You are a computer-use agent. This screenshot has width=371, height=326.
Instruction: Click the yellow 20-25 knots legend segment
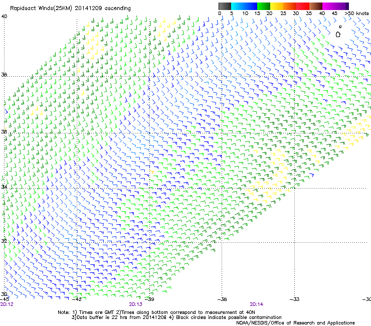[x=277, y=6]
